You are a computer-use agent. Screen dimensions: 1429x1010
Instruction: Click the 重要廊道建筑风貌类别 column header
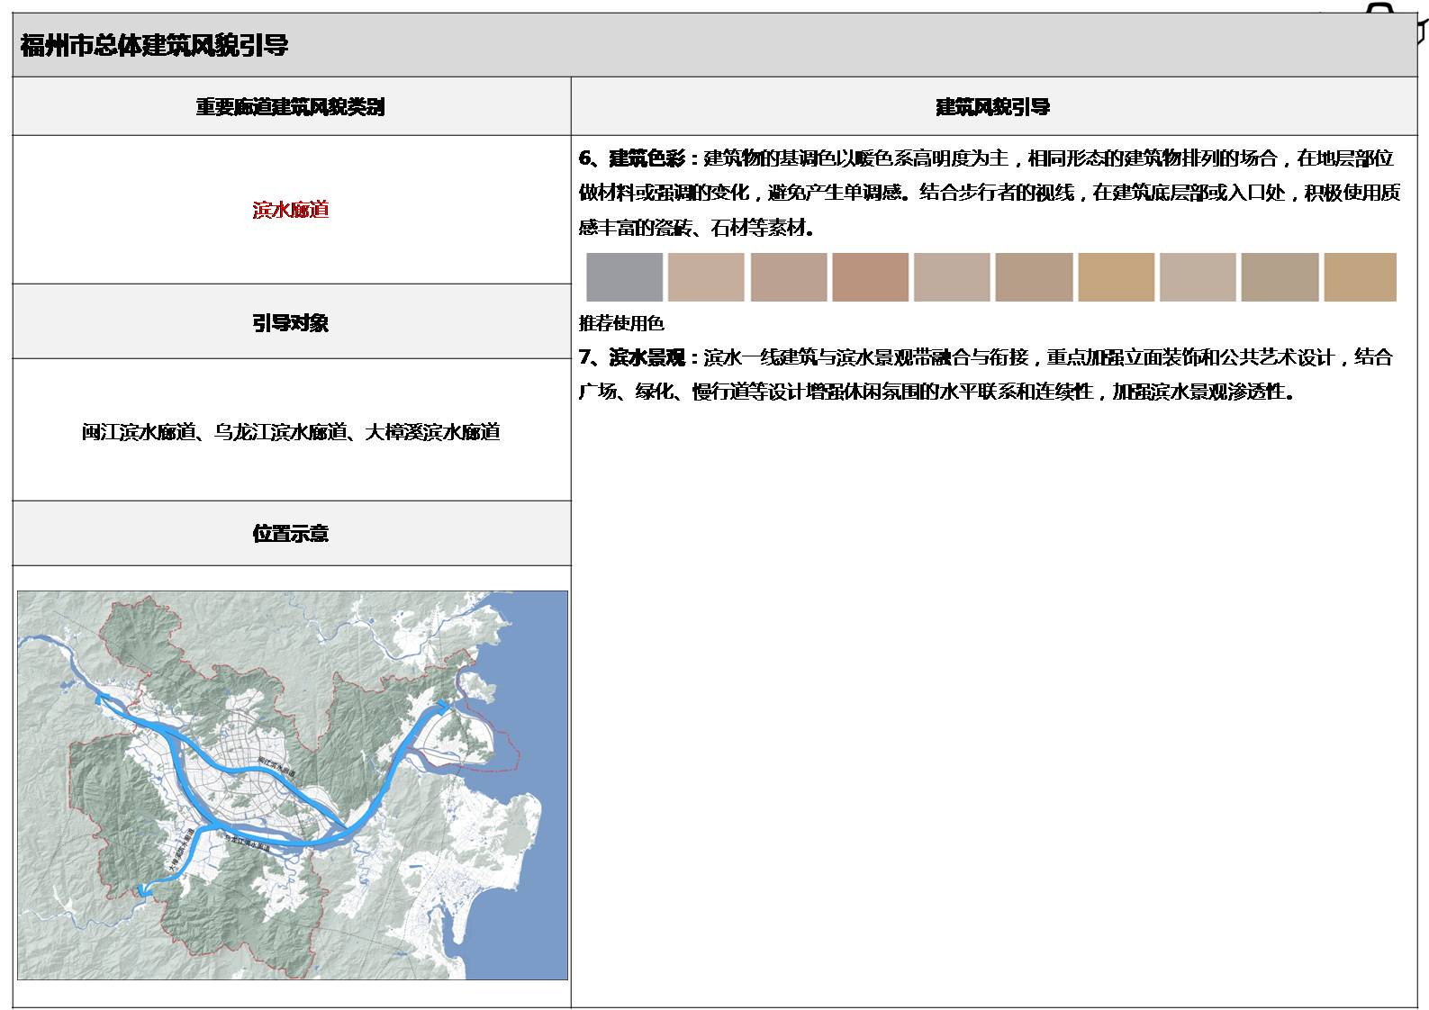[291, 107]
